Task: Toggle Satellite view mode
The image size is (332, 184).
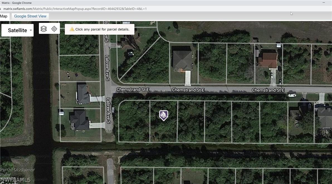Action: pos(17,30)
